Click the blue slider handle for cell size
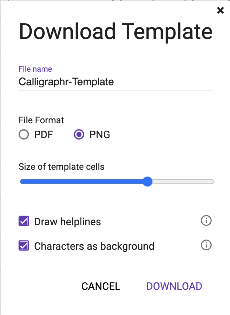The height and width of the screenshot is (315, 230). coord(147,181)
